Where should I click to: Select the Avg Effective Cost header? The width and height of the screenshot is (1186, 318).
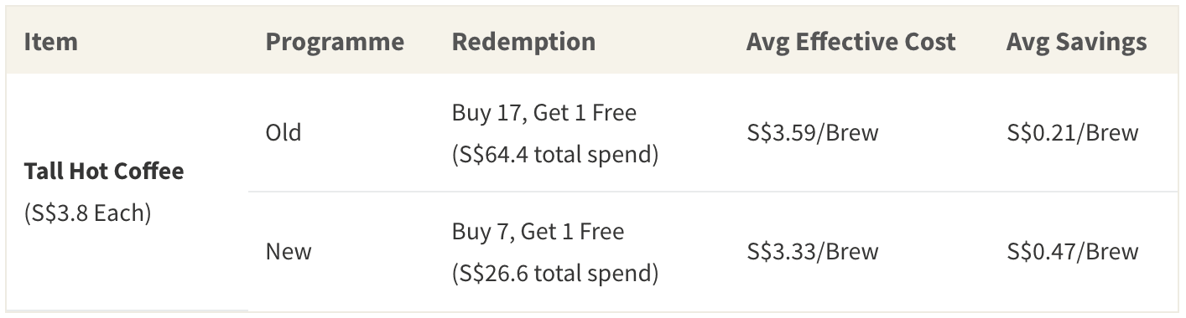coord(850,42)
